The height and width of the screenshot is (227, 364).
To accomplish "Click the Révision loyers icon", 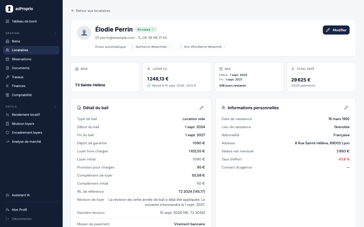I will pos(8,124).
